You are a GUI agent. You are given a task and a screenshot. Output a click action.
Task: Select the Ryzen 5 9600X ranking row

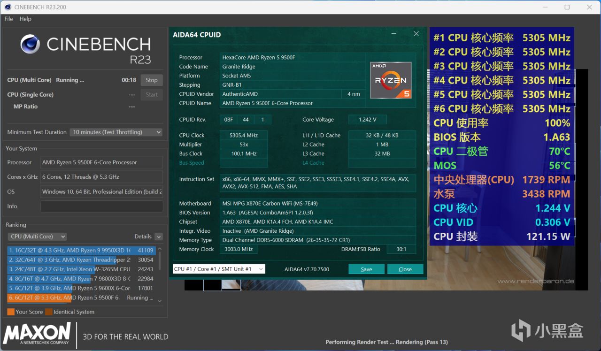(81, 288)
